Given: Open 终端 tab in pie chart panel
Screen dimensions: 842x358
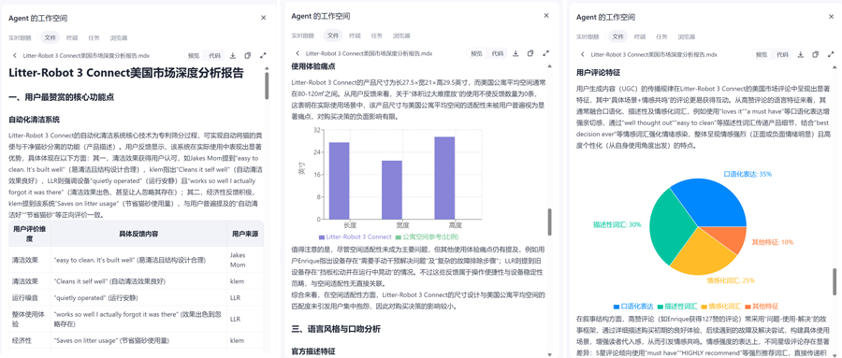Looking at the screenshot, I should click(x=640, y=37).
